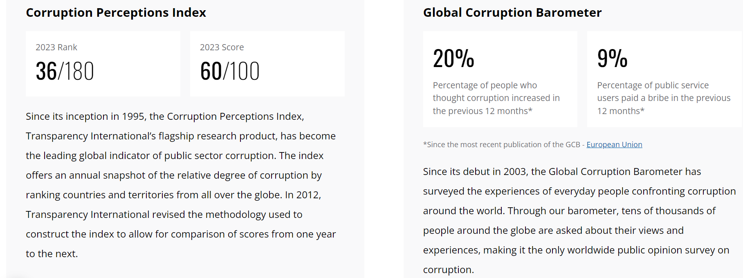Screen dimensions: 743x278
Task: Click text about people who thought corruption increased
Action: (x=496, y=98)
